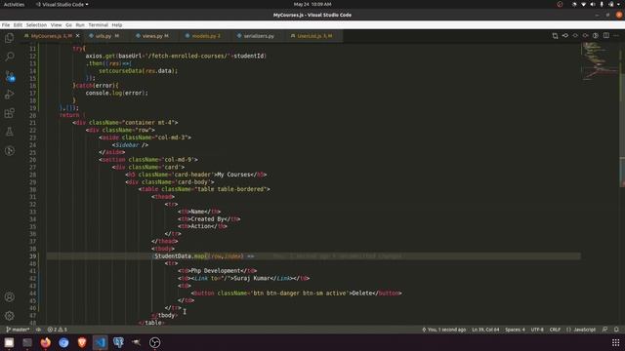Open the Extensions view
This screenshot has height=351, width=625.
(x=9, y=113)
